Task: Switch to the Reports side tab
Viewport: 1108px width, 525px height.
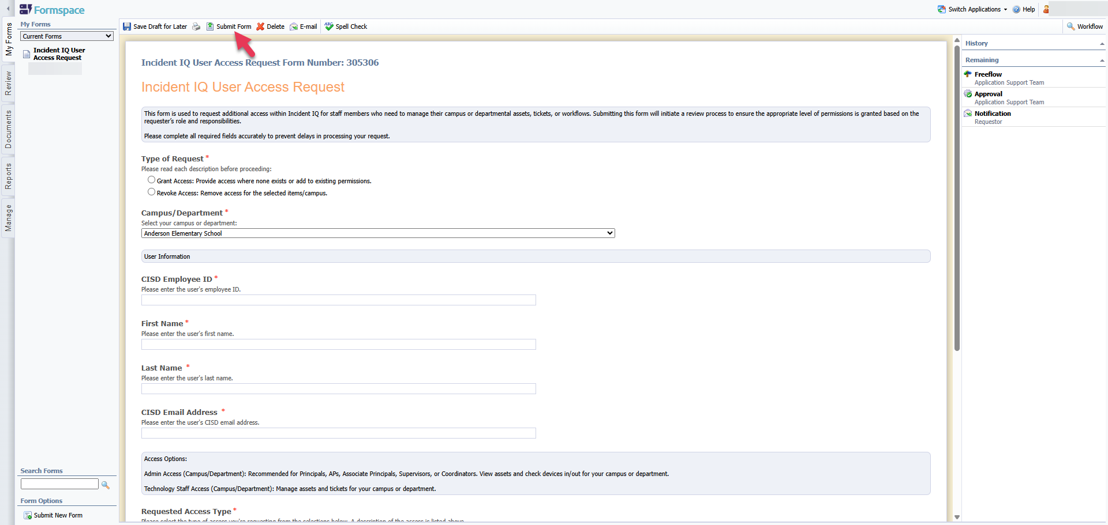Action: [x=8, y=176]
